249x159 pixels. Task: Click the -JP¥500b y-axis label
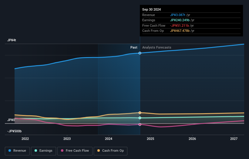[14, 131]
